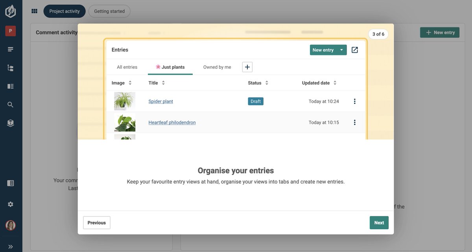Click the Organise your entries heading
Viewport: 472px width, 252px height.
click(236, 171)
